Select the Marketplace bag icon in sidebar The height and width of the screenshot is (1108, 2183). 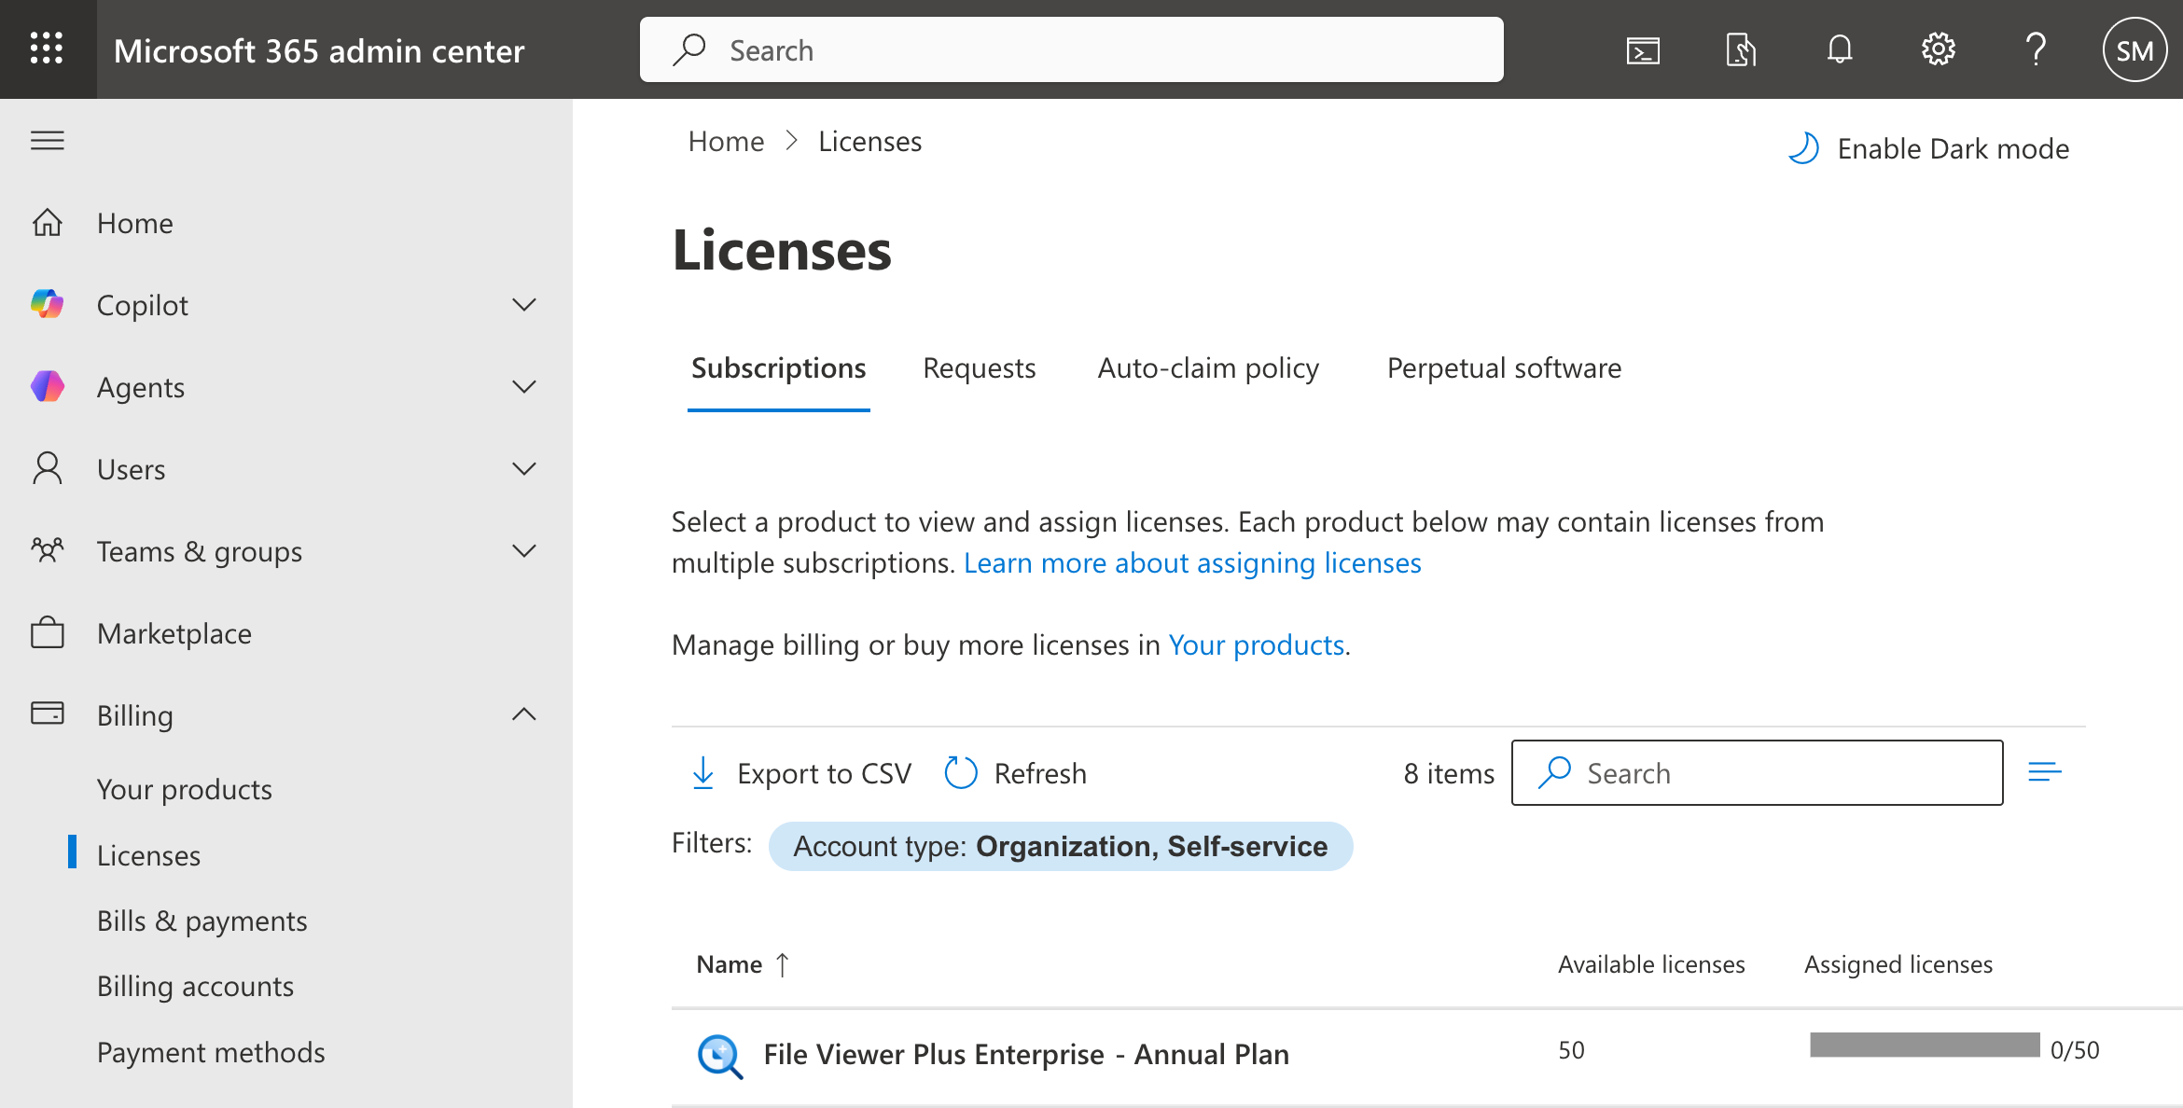pos(48,632)
